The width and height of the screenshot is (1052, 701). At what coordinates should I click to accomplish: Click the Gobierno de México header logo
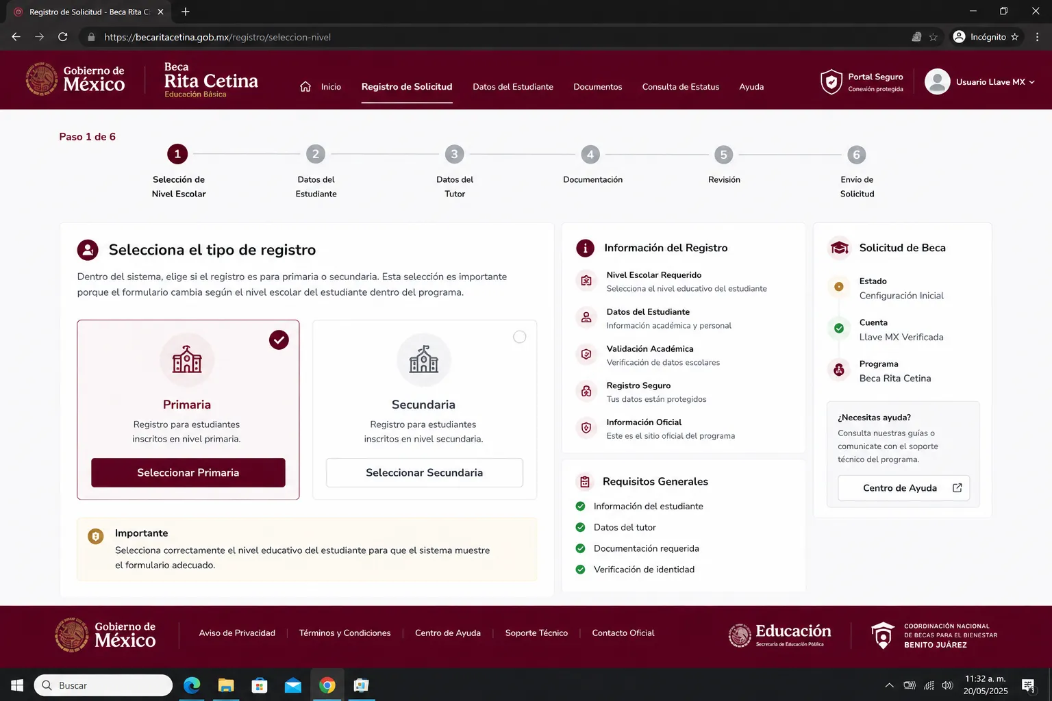75,79
